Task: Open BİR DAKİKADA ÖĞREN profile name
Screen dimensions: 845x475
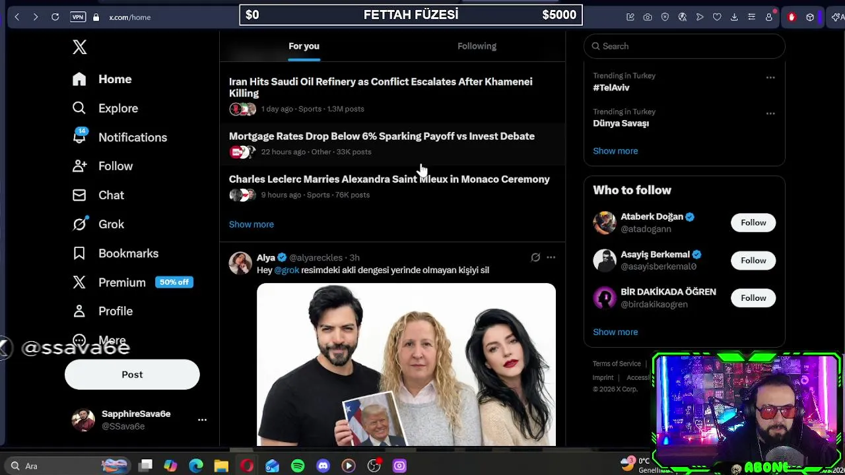Action: coord(668,292)
